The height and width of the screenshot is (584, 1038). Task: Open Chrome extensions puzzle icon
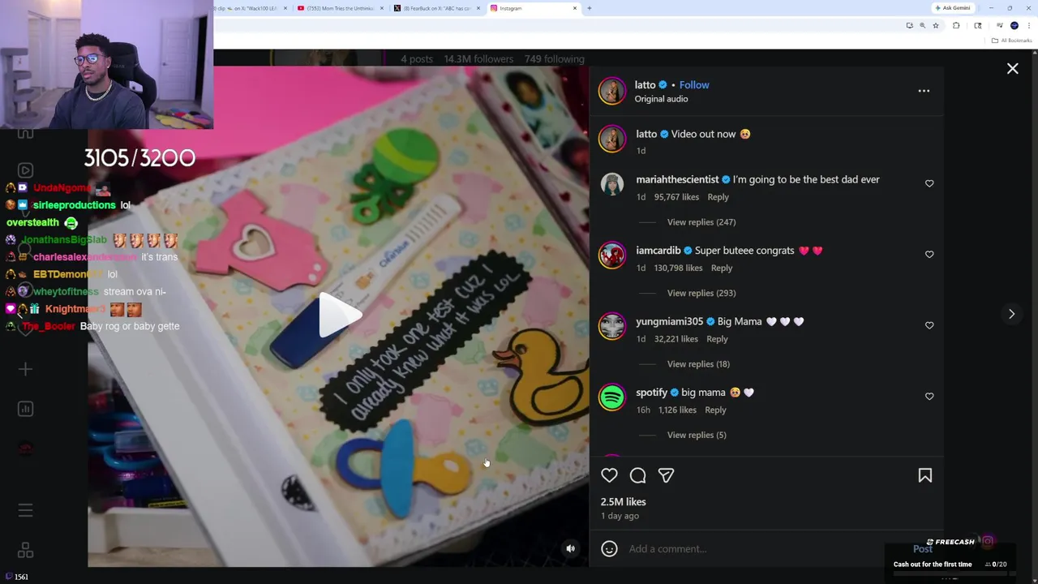[956, 26]
